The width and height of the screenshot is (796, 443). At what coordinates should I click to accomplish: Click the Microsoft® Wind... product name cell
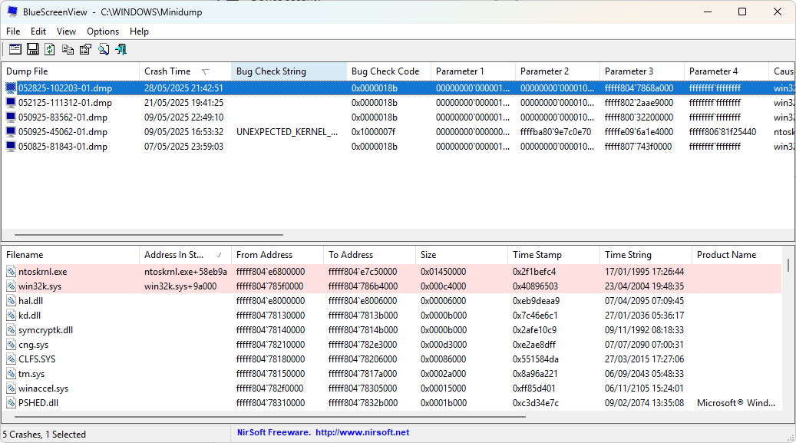tap(736, 403)
